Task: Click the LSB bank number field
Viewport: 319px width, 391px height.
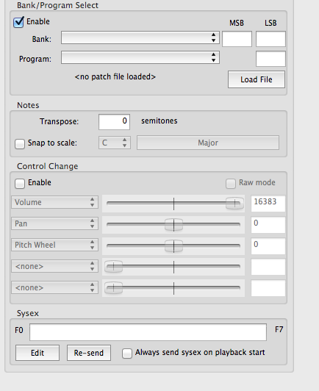Action: tap(270, 39)
